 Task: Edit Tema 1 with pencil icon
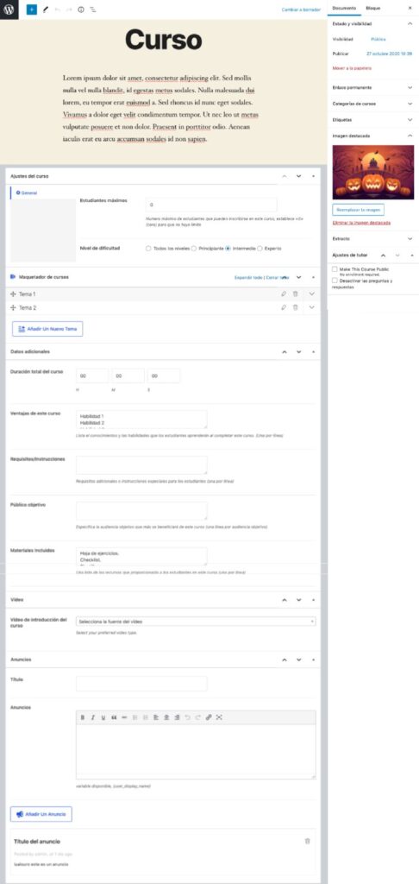284,294
